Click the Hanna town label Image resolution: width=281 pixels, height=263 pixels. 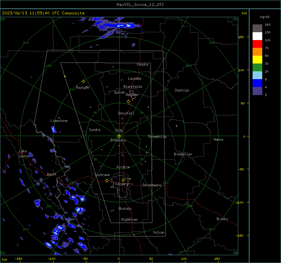218,139
